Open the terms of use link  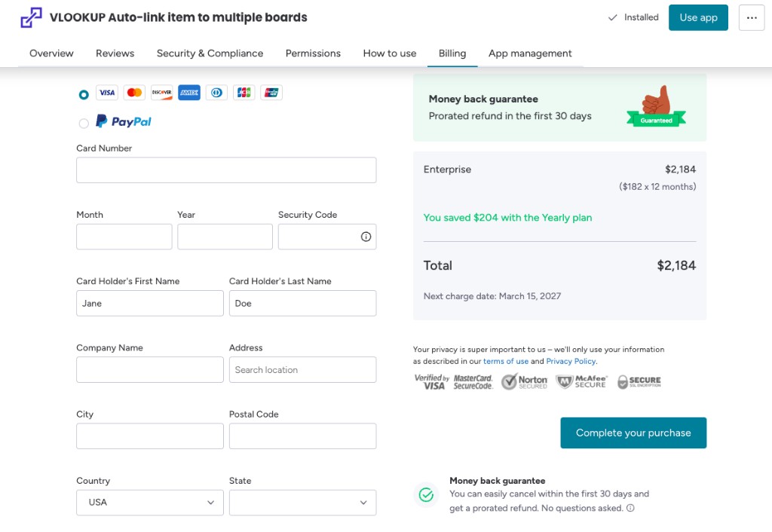(x=505, y=361)
